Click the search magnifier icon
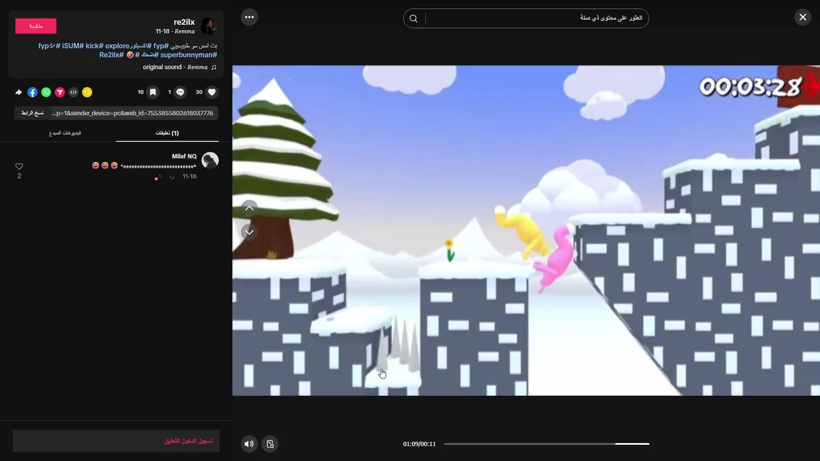820x461 pixels. pyautogui.click(x=414, y=18)
